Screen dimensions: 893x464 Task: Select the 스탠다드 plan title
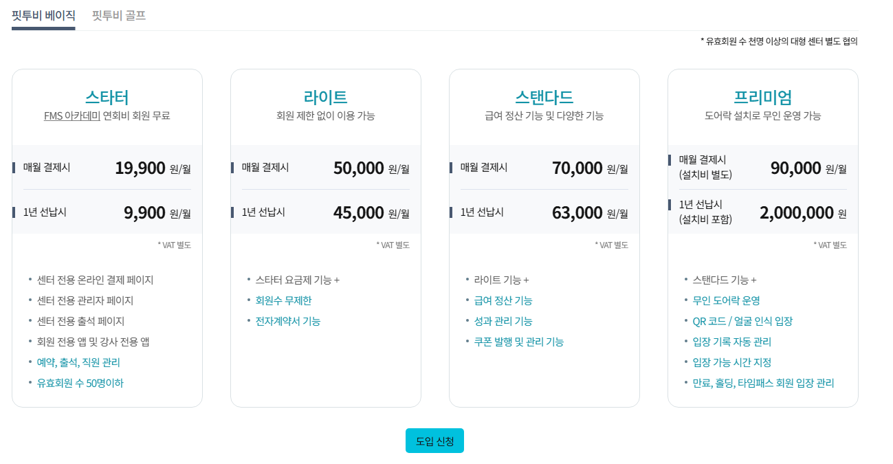pos(544,97)
